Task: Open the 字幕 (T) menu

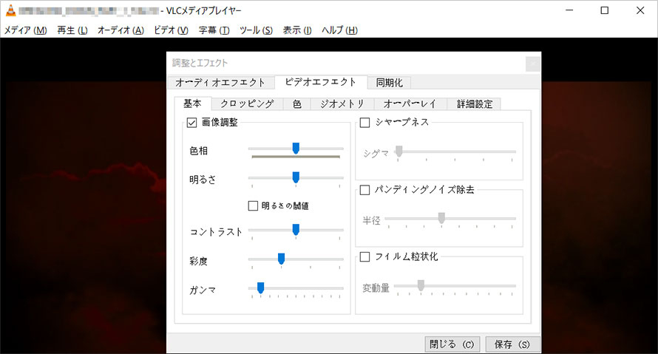Action: point(214,30)
